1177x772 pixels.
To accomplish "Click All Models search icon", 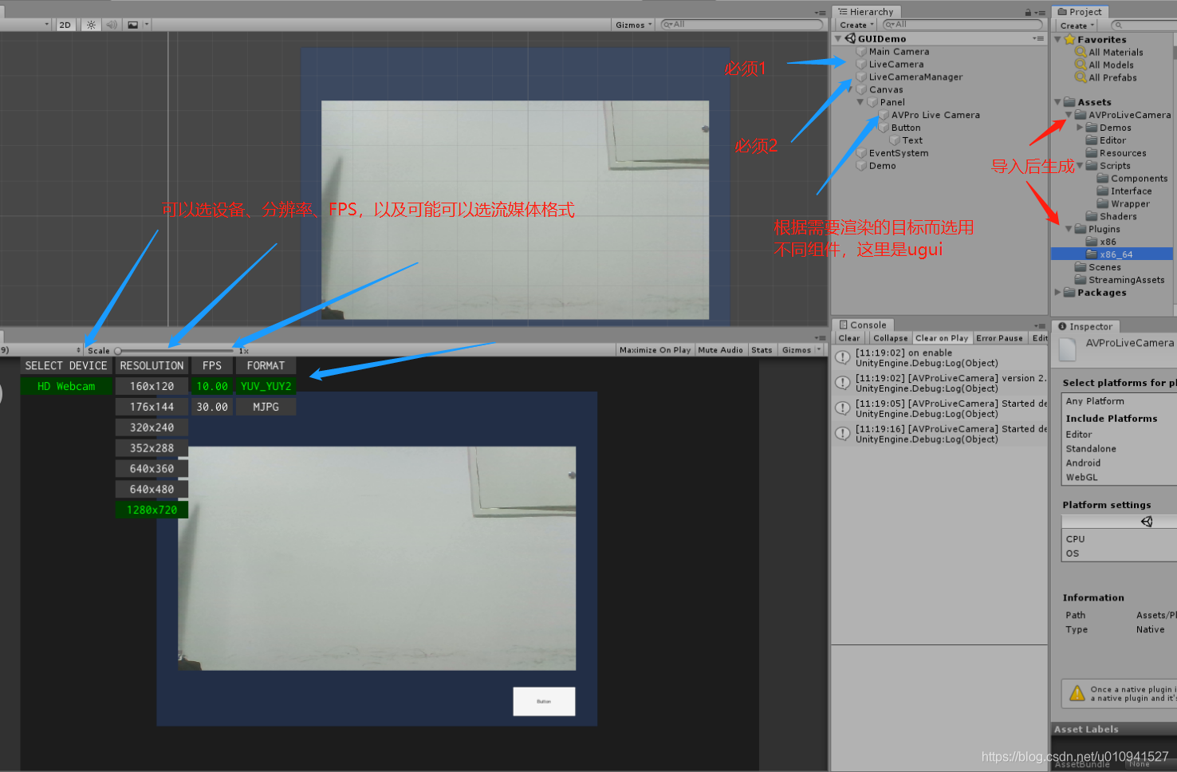I will 1081,65.
